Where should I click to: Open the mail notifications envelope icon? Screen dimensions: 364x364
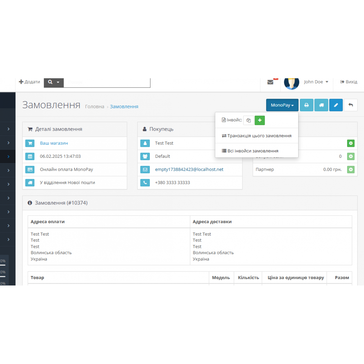coord(270,82)
